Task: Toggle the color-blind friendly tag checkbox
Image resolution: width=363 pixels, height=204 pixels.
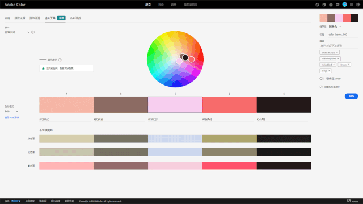Action: [321, 87]
